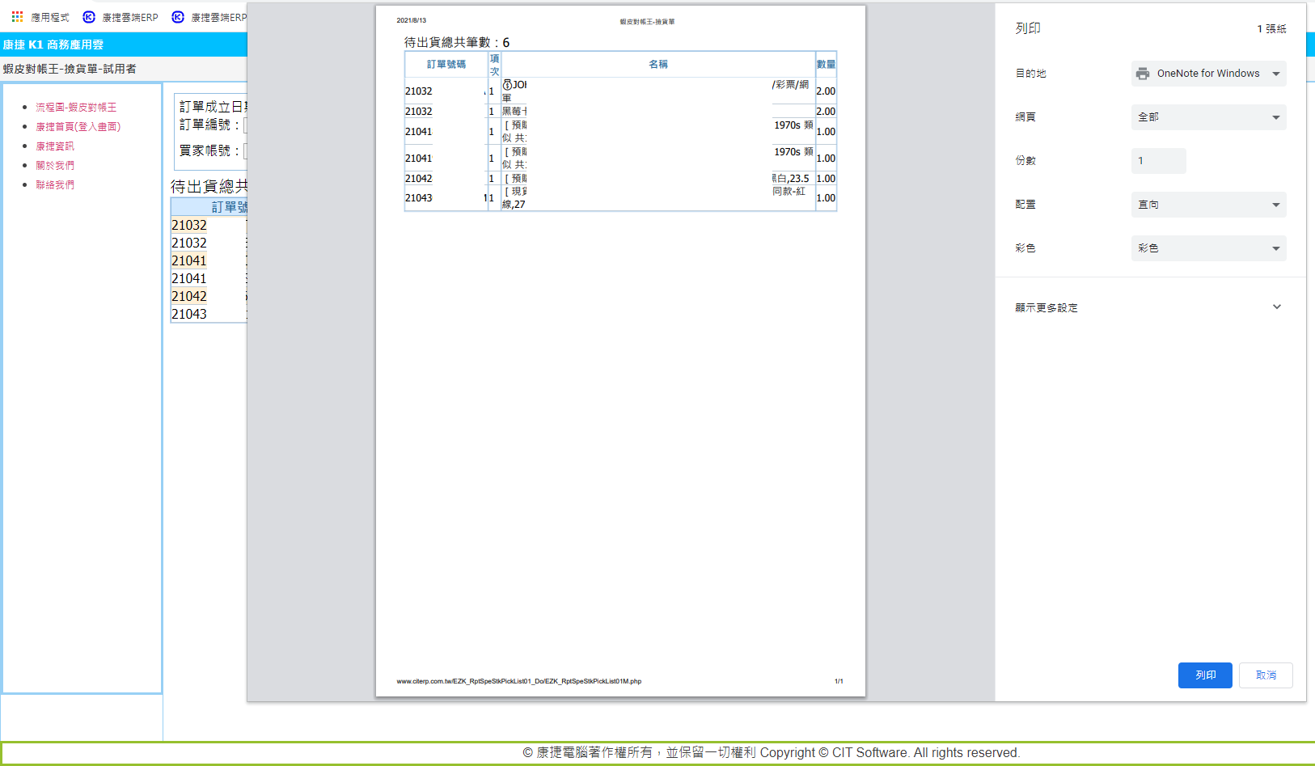Open the first 康捷雲端ERP bookmark icon
The image size is (1315, 766).
point(89,17)
